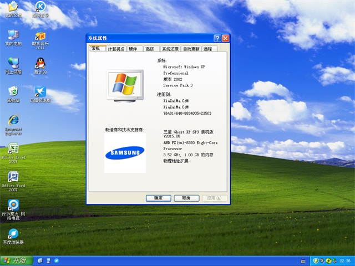
Task: Open the 开始 Start menu
Action: [16, 260]
